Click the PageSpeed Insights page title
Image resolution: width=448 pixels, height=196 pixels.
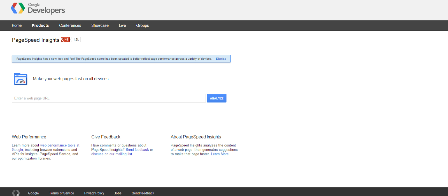coord(36,40)
